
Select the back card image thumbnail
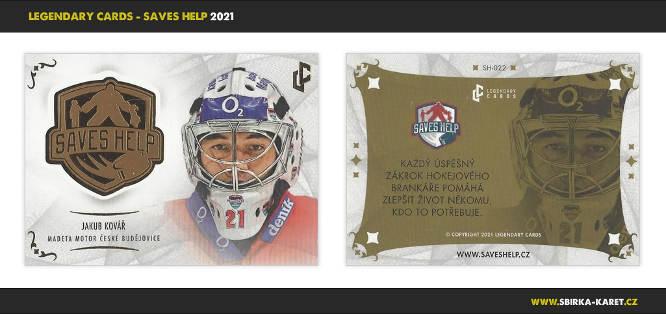coord(493,159)
